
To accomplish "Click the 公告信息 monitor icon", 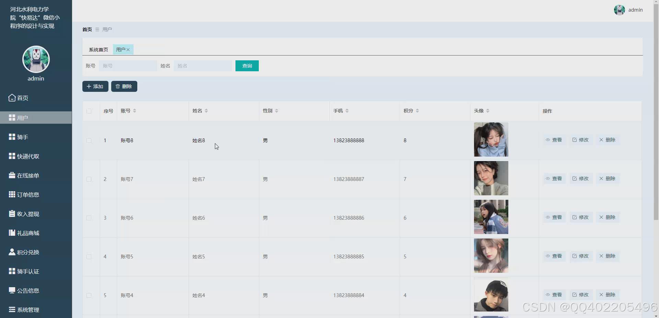I will click(12, 290).
